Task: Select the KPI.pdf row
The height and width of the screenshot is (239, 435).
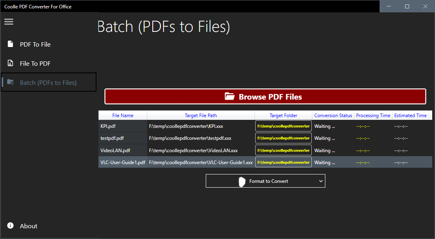Action: pyautogui.click(x=122, y=126)
